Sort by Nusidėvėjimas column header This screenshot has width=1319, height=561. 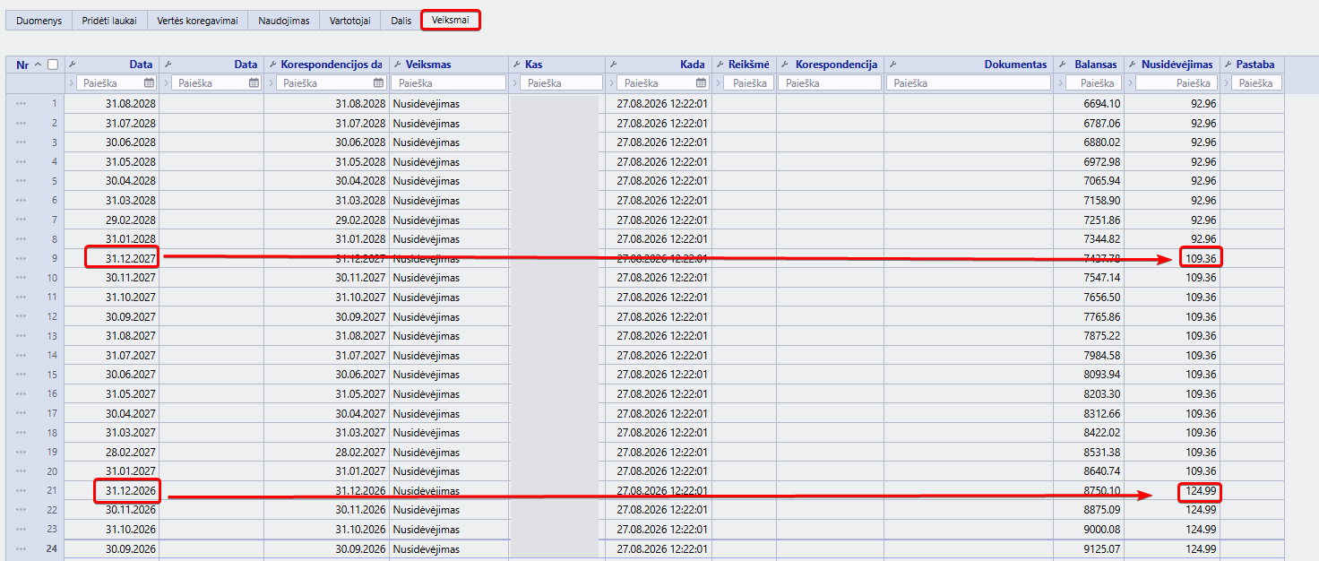[x=1177, y=65]
